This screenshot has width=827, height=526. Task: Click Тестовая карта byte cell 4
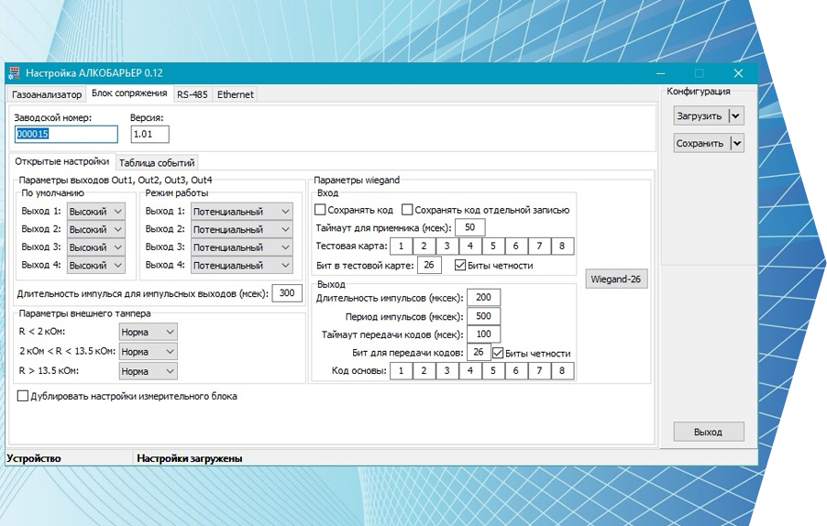click(470, 246)
